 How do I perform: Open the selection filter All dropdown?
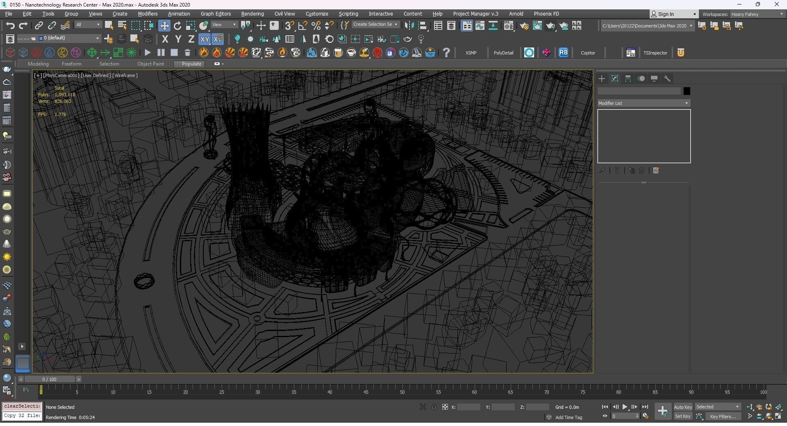(88, 25)
